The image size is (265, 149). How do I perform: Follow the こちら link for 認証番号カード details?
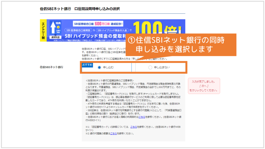[x=134, y=127]
